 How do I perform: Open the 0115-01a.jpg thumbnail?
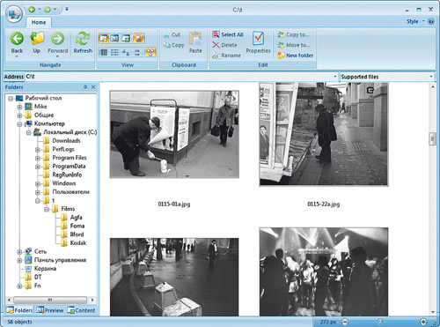click(x=174, y=134)
